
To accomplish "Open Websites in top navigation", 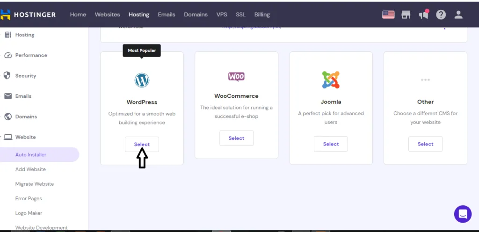I will pos(107,14).
